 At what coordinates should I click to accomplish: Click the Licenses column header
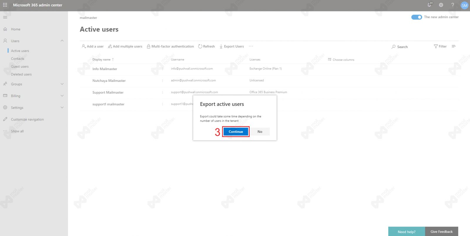coord(255,60)
